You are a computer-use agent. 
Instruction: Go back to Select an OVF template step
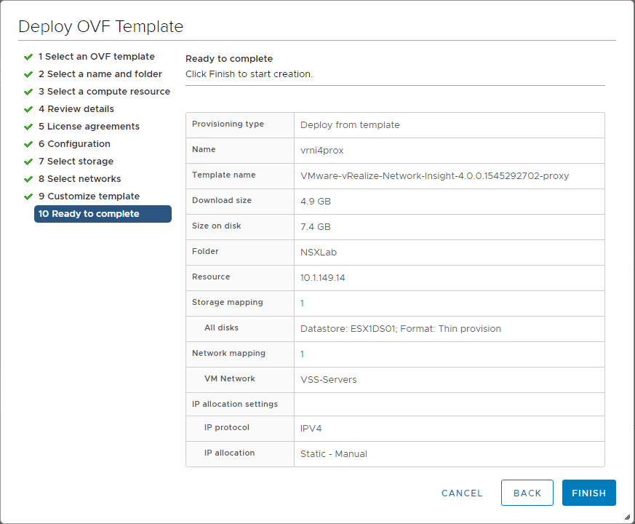click(x=97, y=56)
